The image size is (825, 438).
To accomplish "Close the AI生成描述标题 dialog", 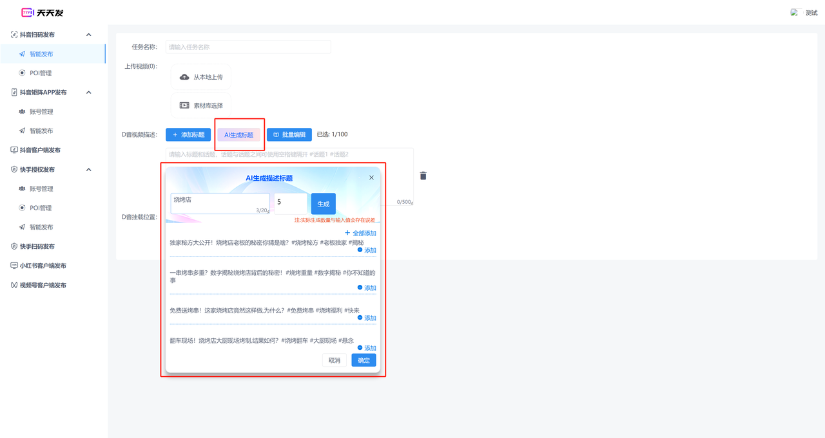I will coord(371,178).
